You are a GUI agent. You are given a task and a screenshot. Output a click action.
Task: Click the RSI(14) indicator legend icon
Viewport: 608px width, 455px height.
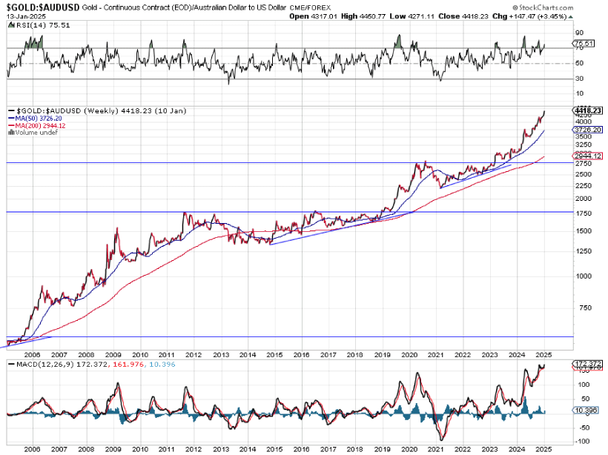(10, 23)
